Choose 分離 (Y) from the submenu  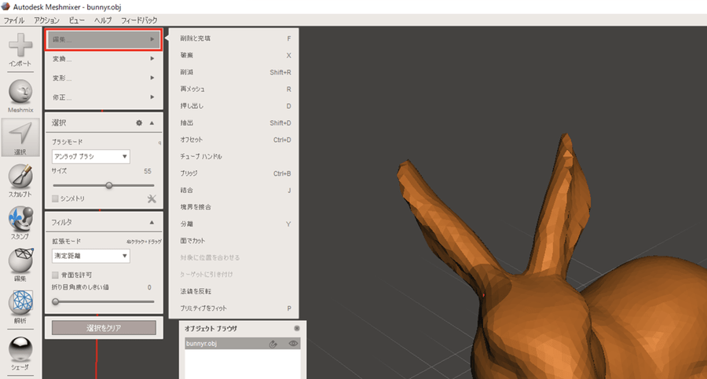[x=233, y=224]
